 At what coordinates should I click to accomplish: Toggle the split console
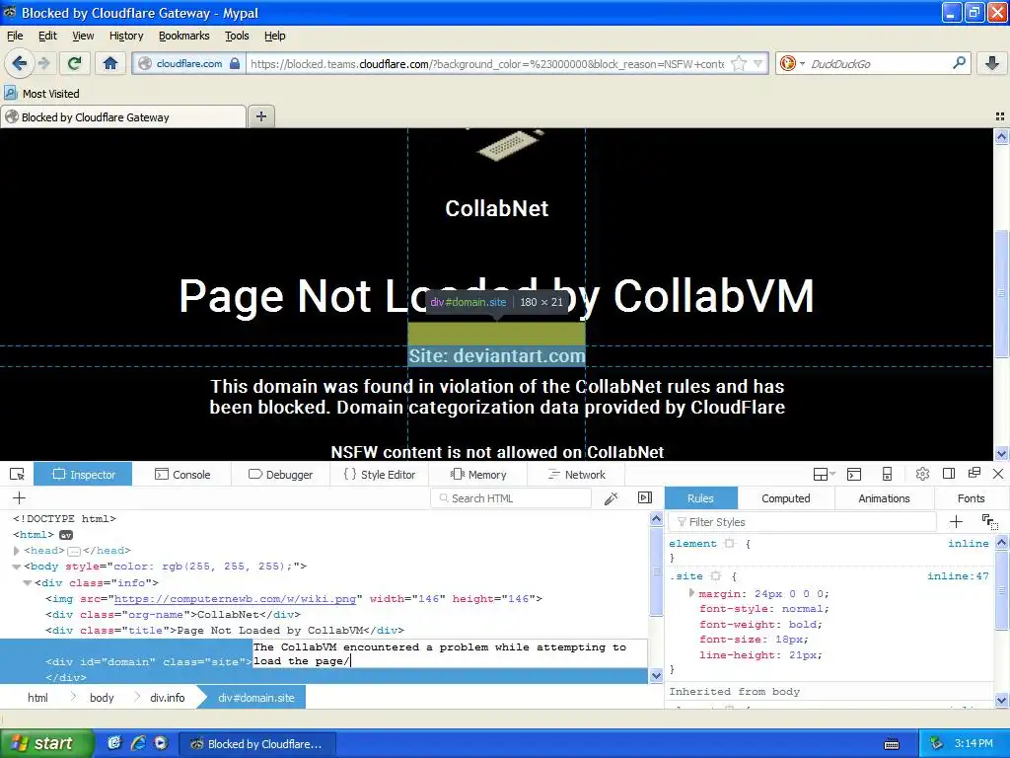pyautogui.click(x=854, y=475)
